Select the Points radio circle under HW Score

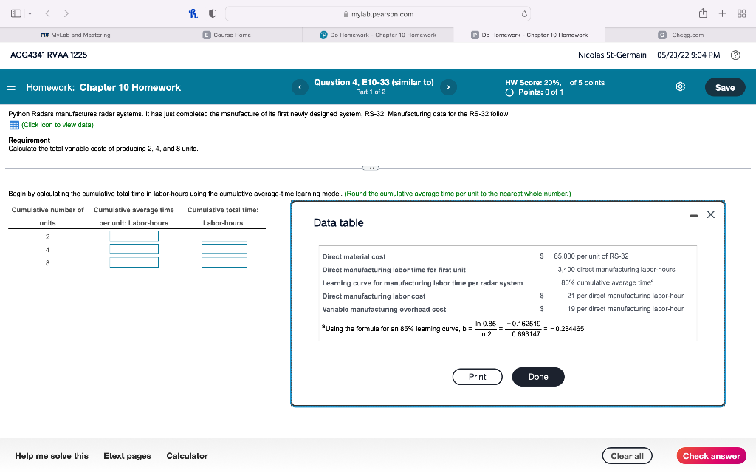(508, 92)
